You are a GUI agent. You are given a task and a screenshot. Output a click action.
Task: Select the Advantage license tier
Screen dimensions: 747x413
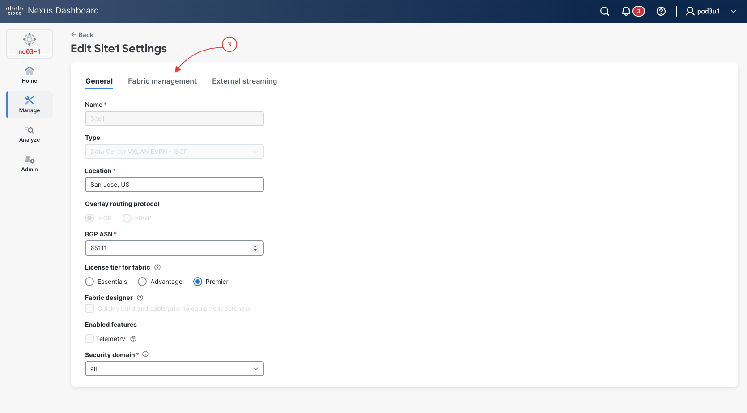click(x=142, y=282)
